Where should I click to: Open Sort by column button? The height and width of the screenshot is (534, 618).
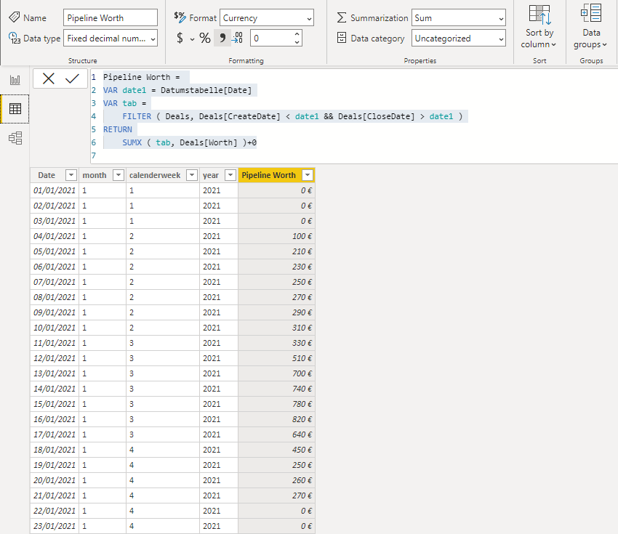click(539, 27)
